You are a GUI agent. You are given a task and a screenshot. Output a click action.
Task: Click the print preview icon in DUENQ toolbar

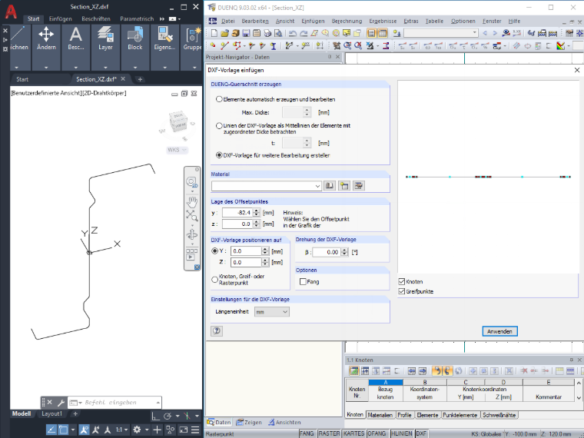click(278, 33)
